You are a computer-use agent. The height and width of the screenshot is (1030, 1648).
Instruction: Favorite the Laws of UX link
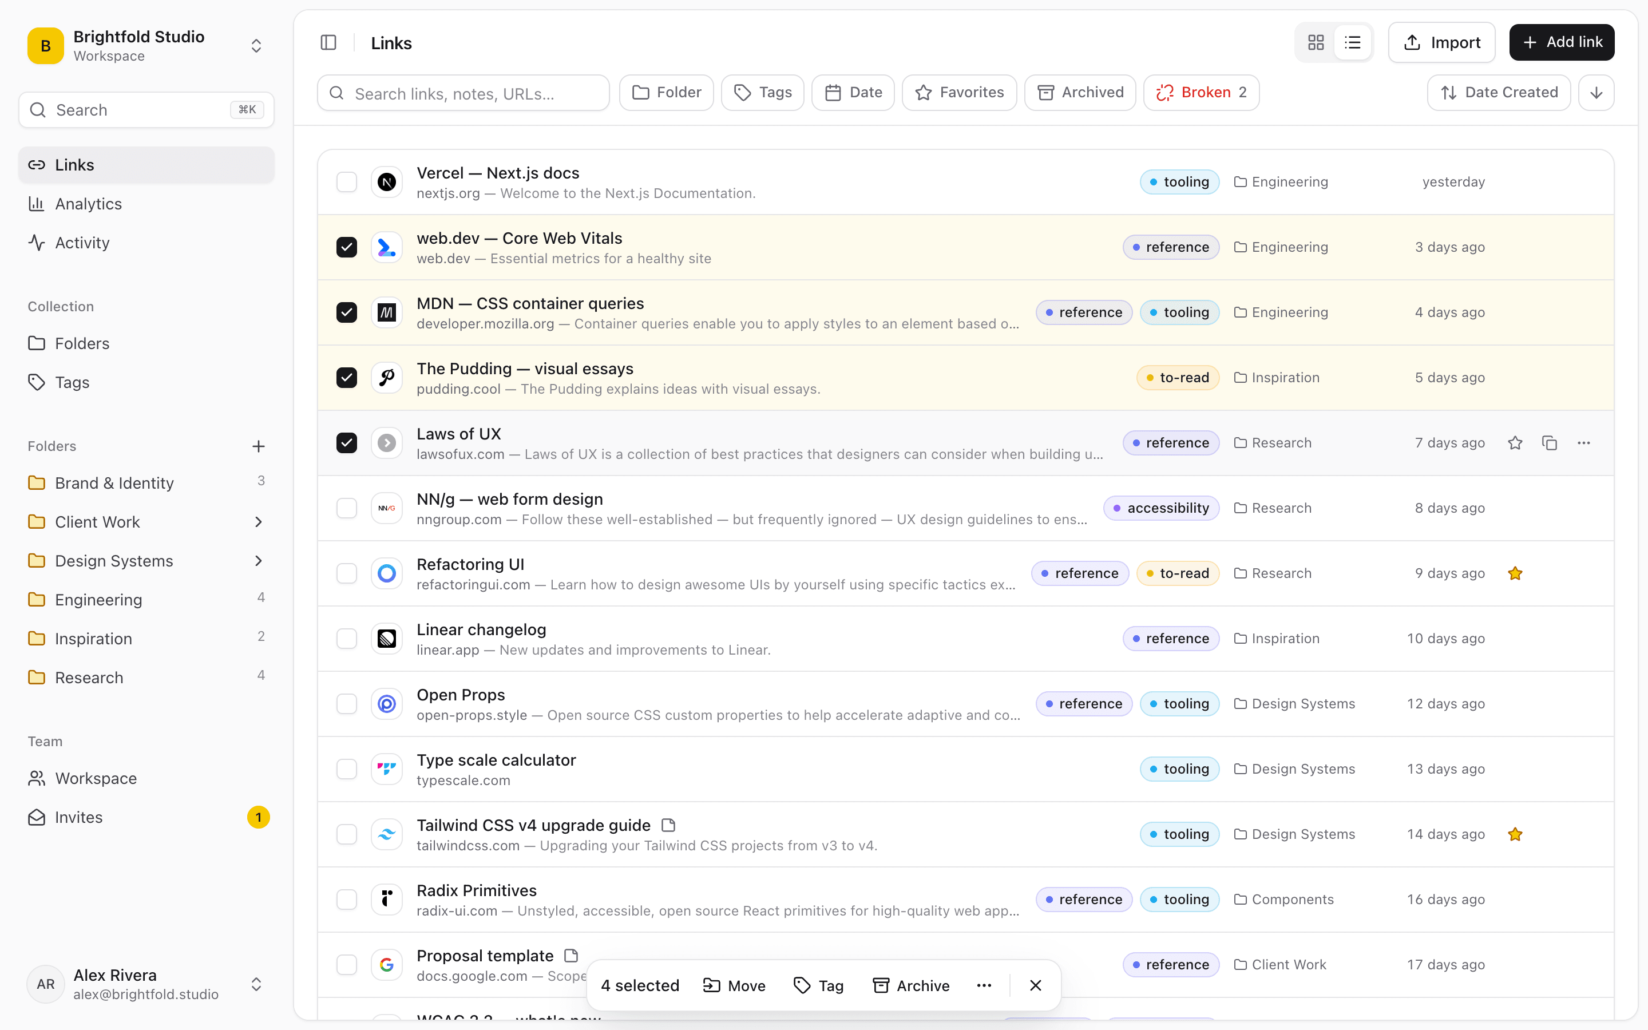tap(1515, 443)
